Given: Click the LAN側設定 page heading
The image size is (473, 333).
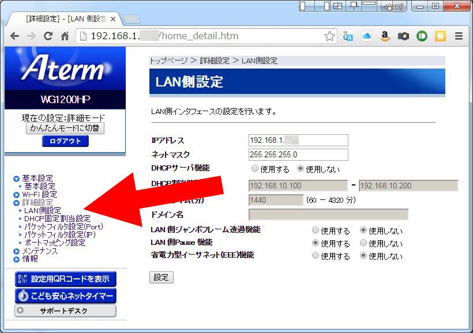Looking at the screenshot, I should click(x=189, y=82).
